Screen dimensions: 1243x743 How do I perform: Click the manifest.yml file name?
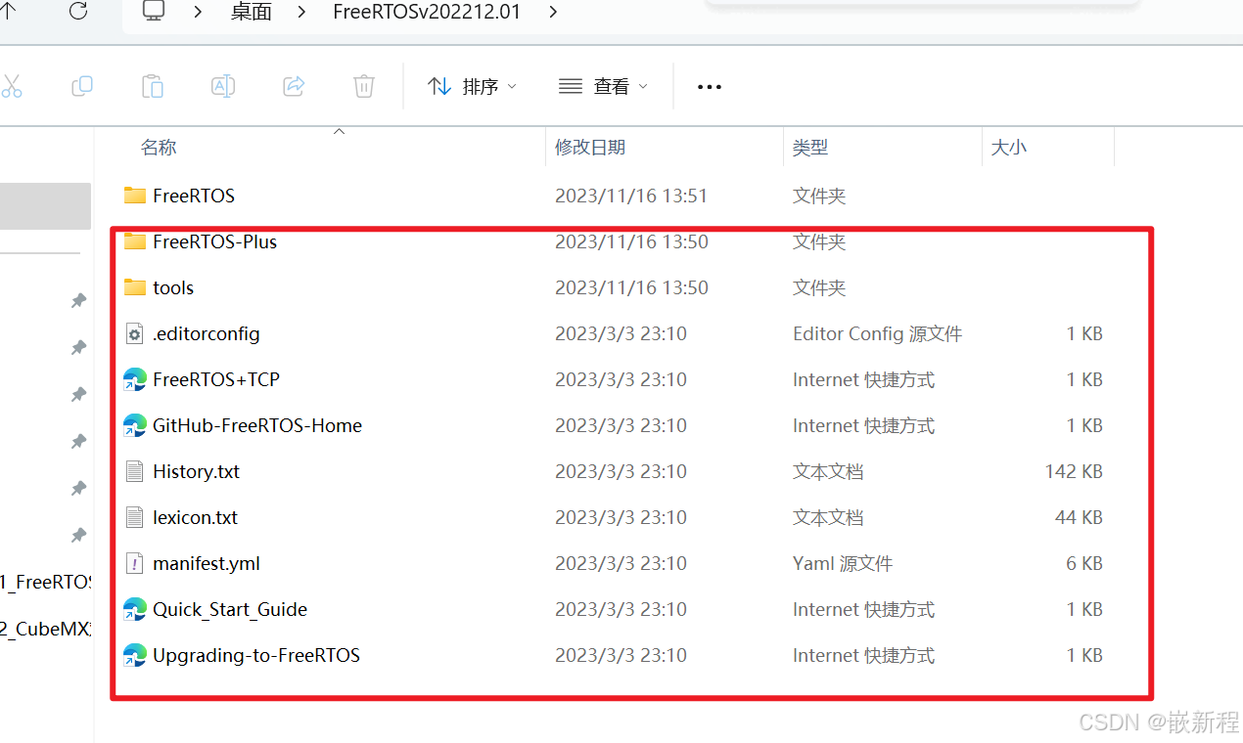(207, 563)
